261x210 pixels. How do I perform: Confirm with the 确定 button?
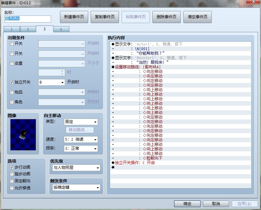[187, 204]
